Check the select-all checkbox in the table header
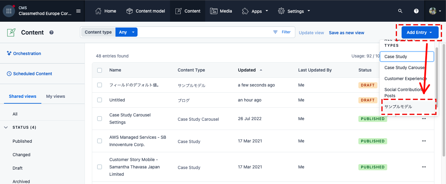The image size is (446, 184). click(100, 70)
